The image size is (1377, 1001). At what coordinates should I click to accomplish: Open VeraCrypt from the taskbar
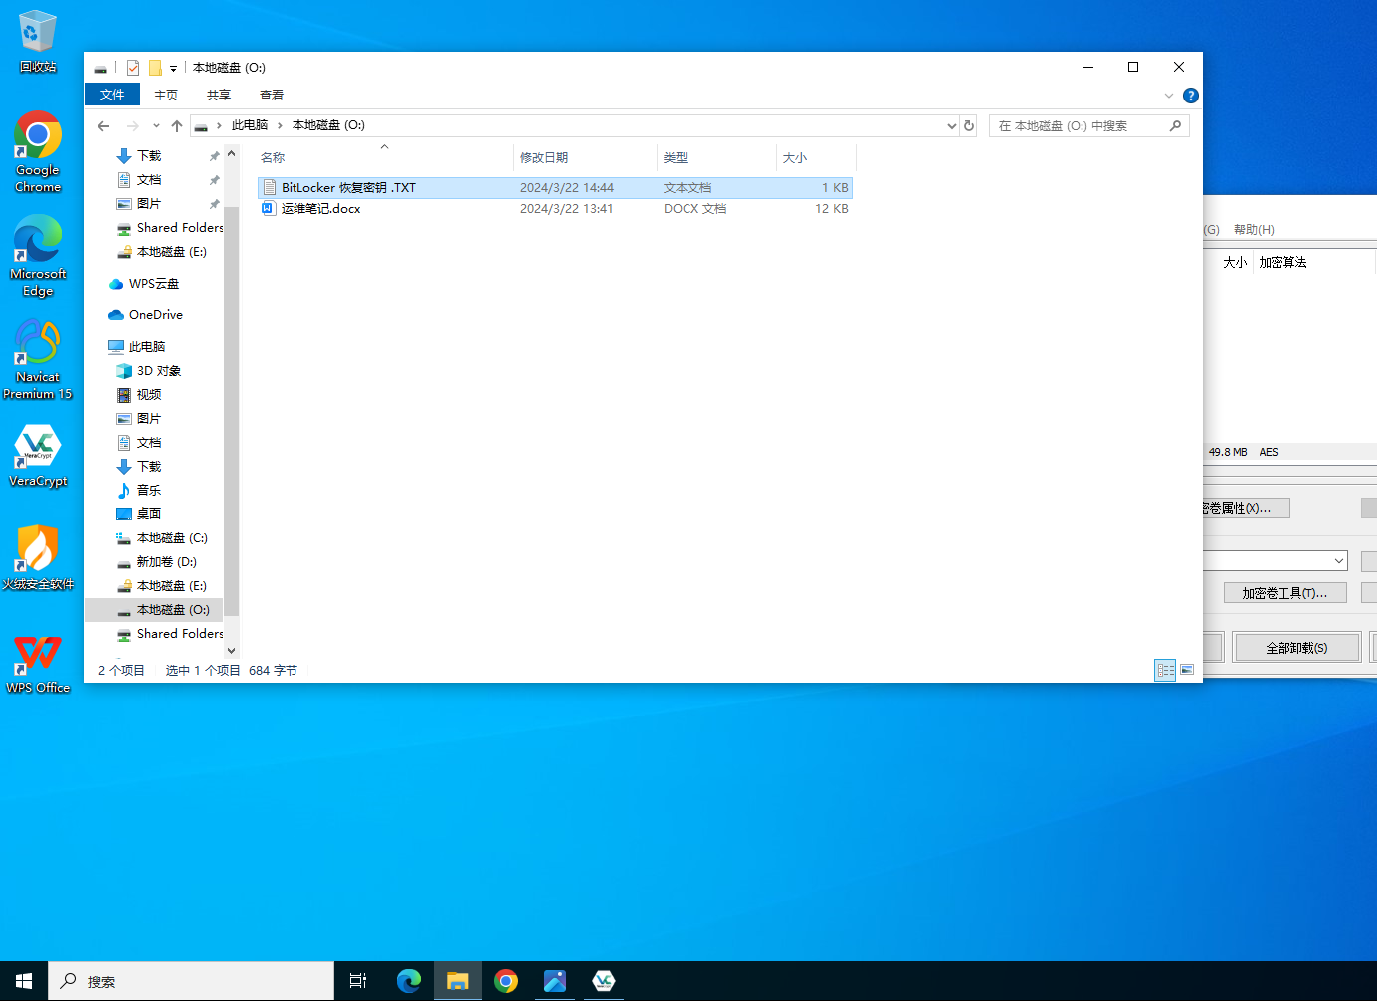click(604, 981)
